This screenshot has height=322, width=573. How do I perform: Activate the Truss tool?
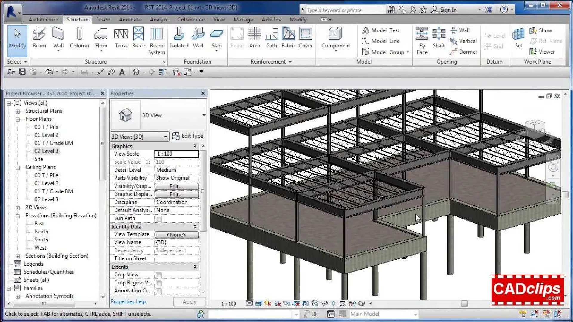[121, 38]
